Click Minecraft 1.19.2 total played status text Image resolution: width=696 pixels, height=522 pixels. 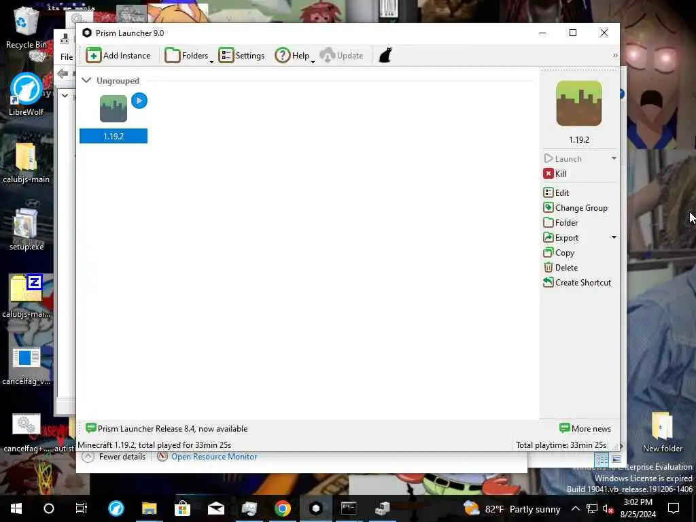[154, 445]
